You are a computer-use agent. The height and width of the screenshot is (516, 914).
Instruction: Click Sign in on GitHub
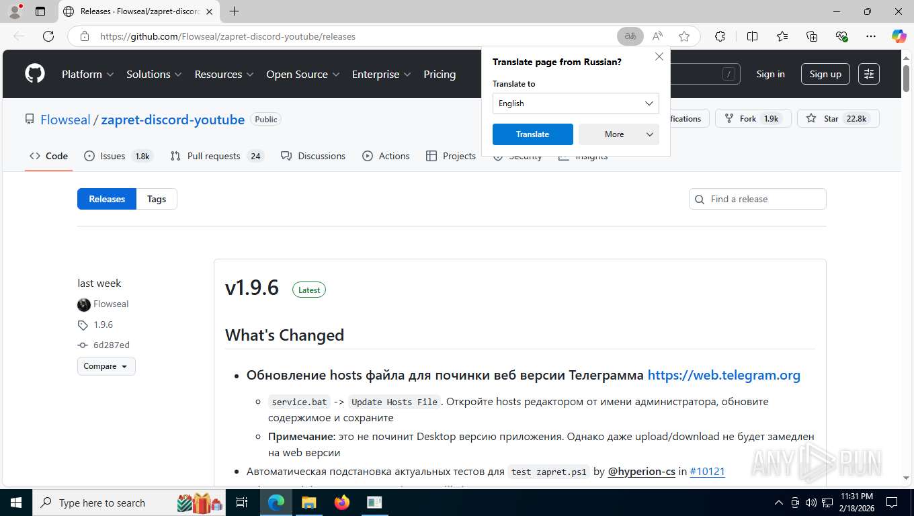770,74
